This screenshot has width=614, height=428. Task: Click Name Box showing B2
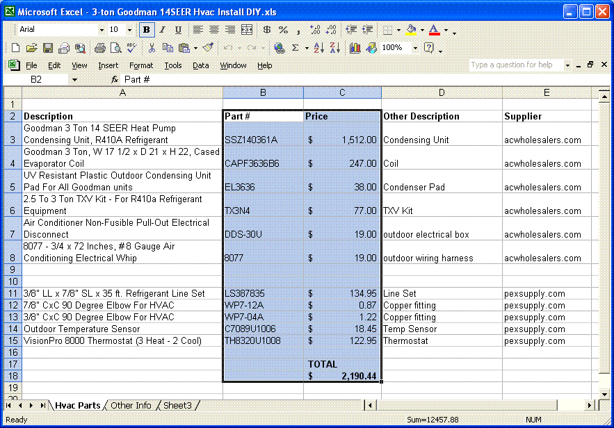(x=36, y=80)
